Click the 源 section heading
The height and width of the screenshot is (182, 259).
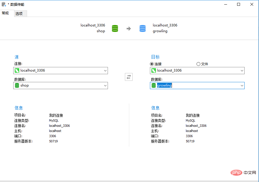[16, 57]
